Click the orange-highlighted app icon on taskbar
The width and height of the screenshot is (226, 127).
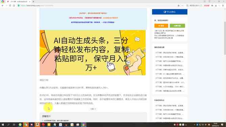[37, 125]
